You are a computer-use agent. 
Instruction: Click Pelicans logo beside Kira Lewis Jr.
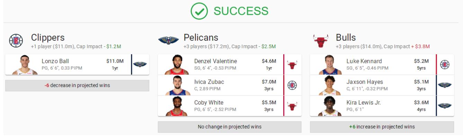[445, 106]
